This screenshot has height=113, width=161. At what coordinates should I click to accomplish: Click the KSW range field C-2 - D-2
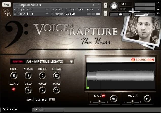tap(41, 100)
